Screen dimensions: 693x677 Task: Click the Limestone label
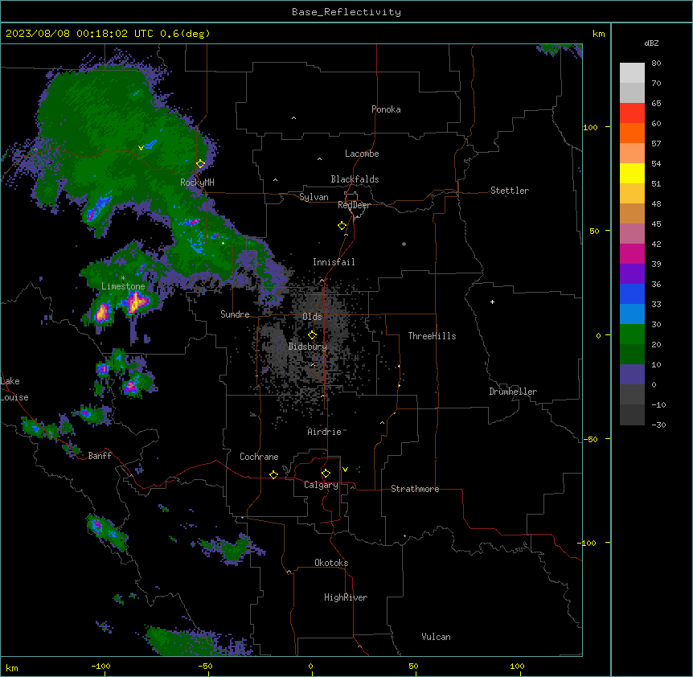click(123, 286)
